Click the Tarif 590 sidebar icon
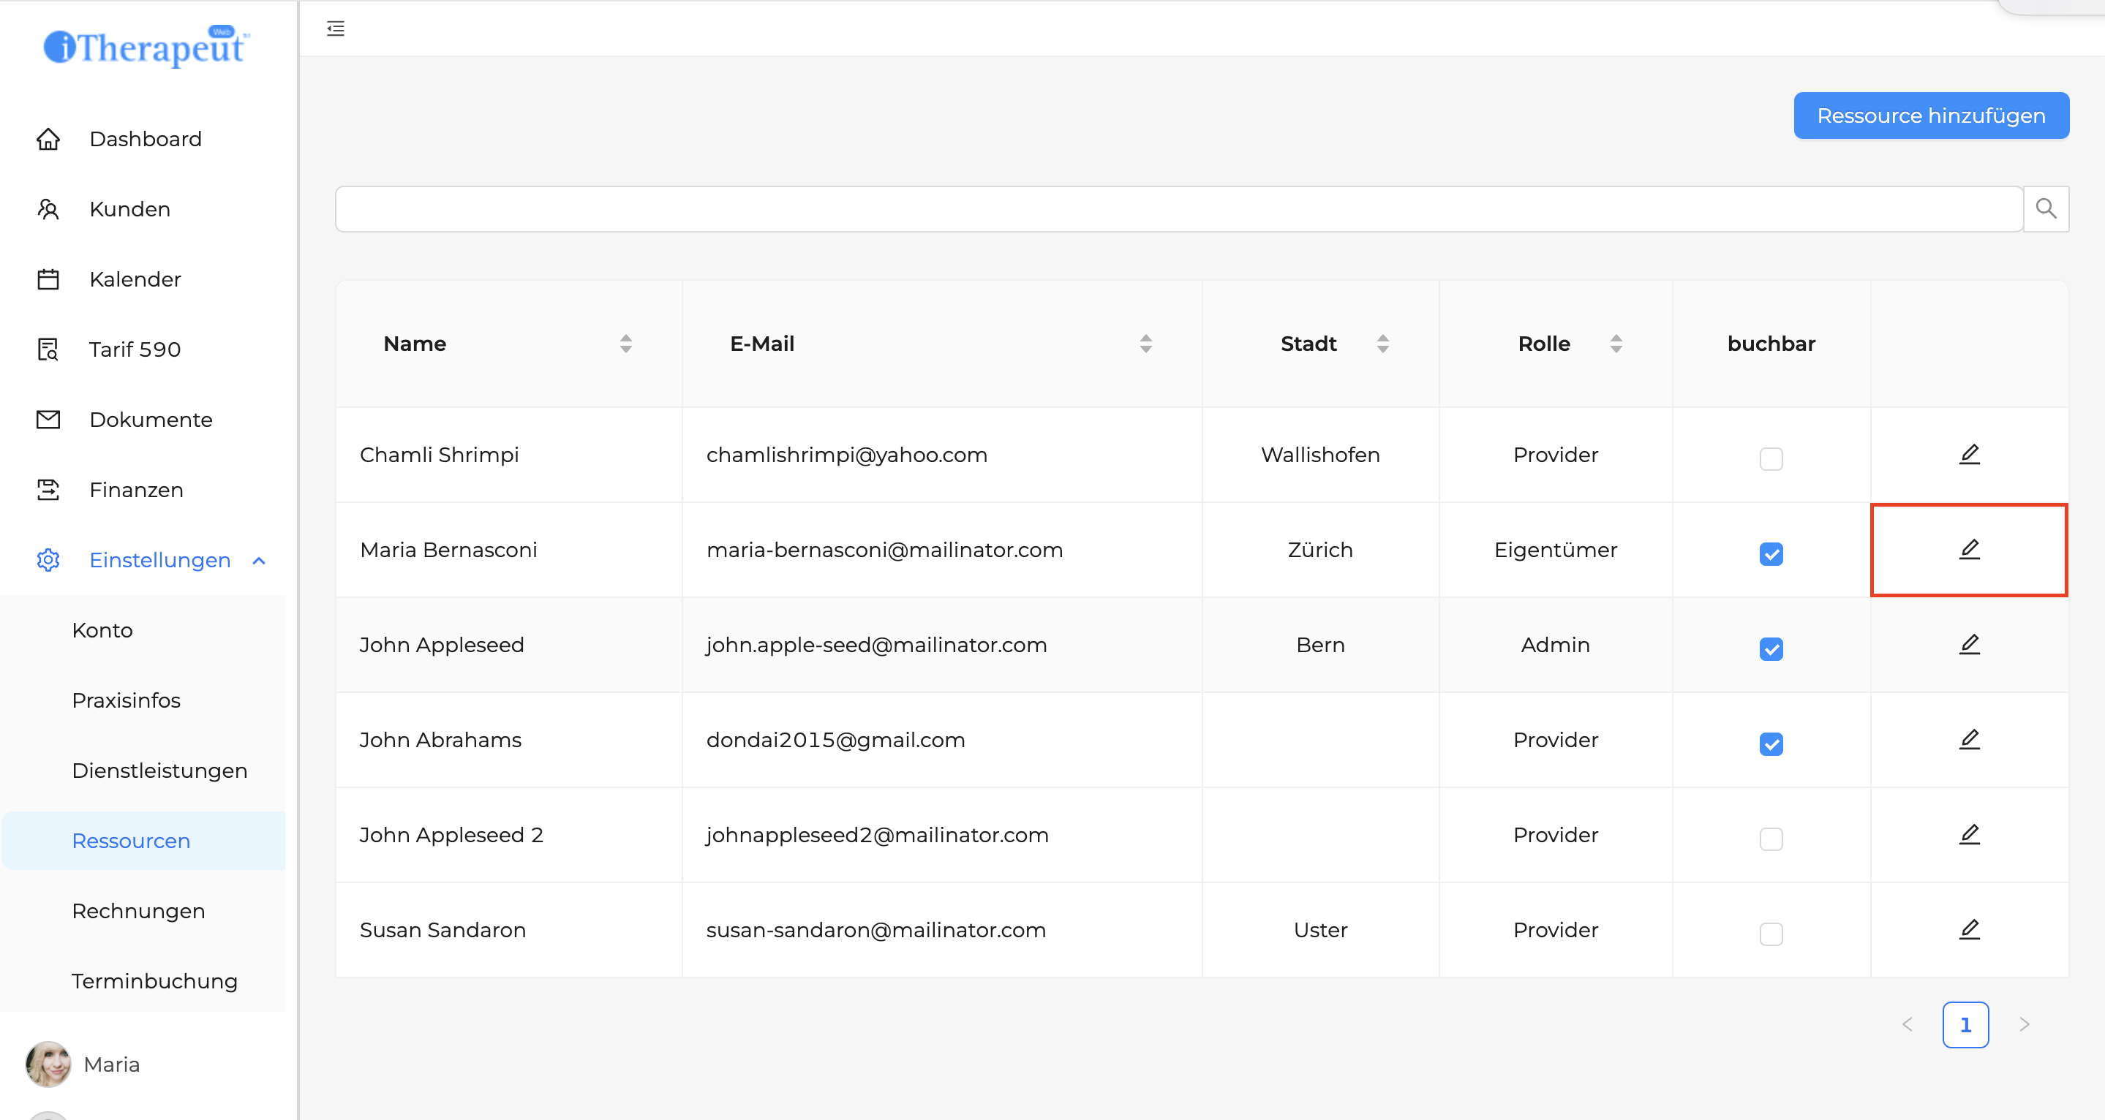 [48, 349]
